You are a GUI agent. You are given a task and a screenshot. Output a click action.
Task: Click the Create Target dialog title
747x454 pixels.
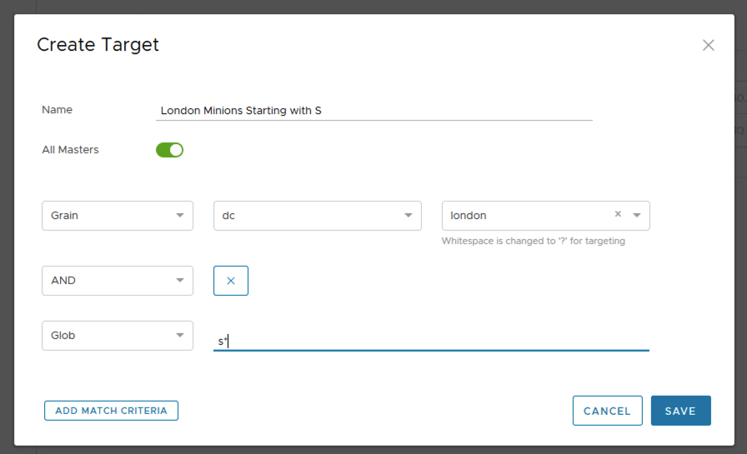coord(98,45)
